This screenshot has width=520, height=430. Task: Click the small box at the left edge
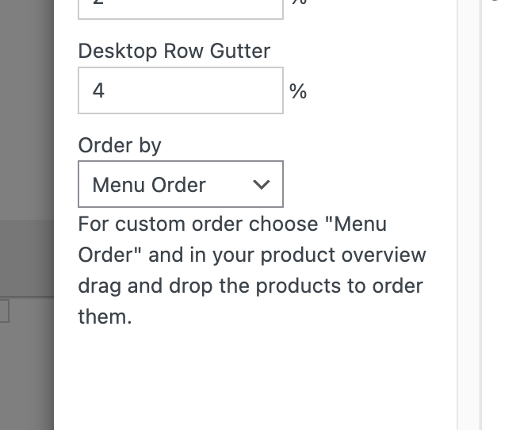(x=4, y=310)
